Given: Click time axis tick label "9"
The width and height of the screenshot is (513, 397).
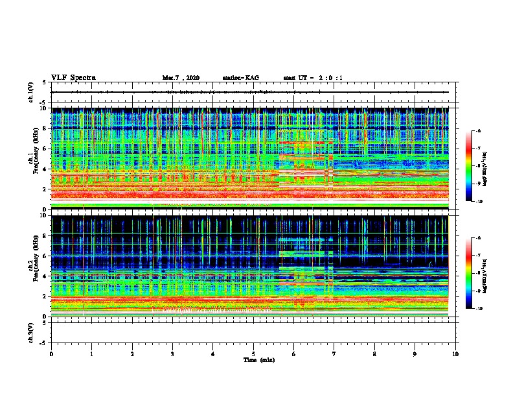Looking at the screenshot, I should click(415, 354).
